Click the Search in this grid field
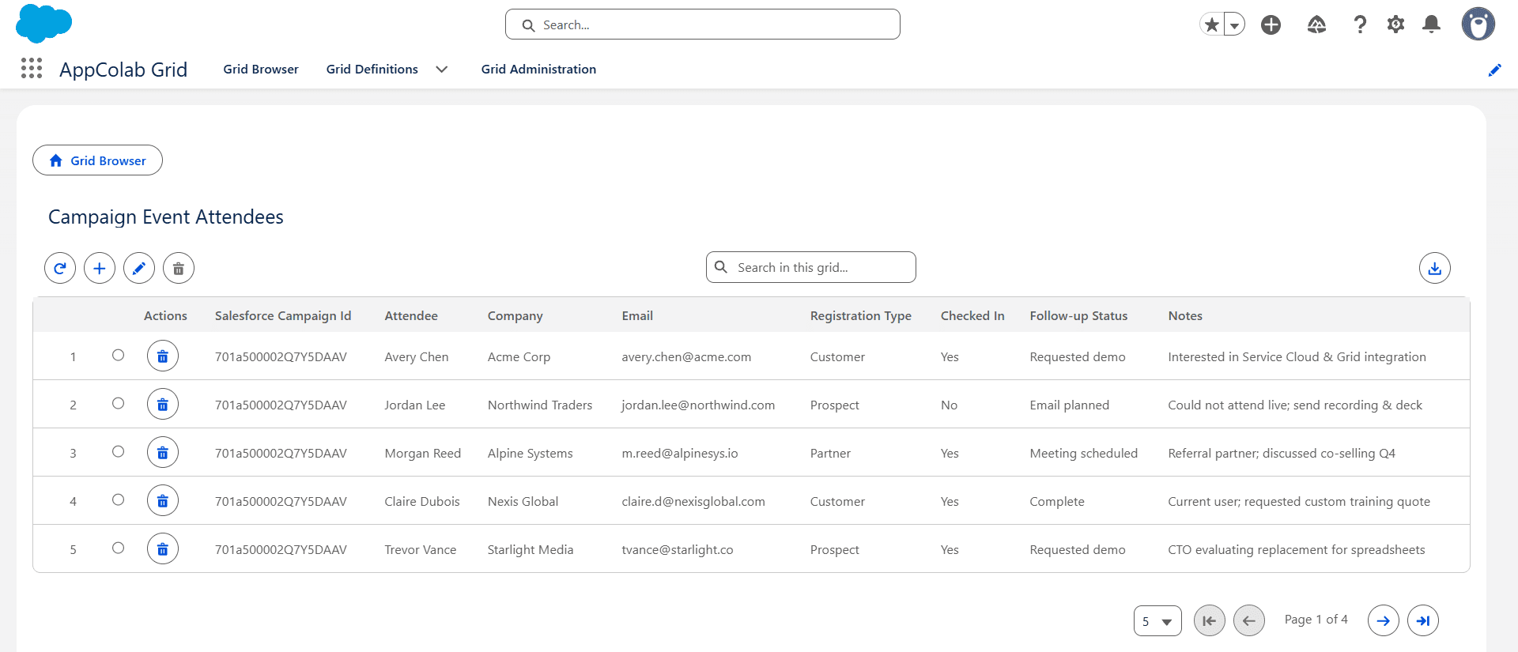Screen dimensions: 1518x652 (x=811, y=268)
